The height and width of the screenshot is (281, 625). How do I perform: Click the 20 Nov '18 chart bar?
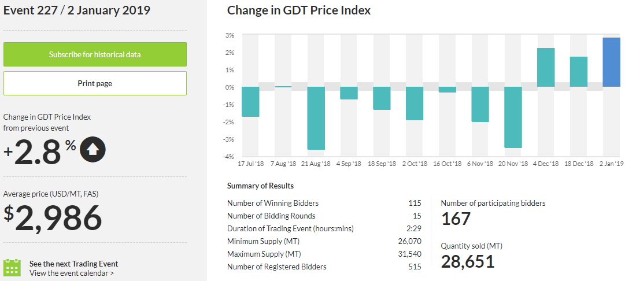point(513,117)
